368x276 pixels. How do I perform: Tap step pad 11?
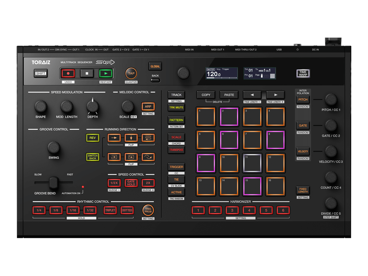(x=252, y=163)
